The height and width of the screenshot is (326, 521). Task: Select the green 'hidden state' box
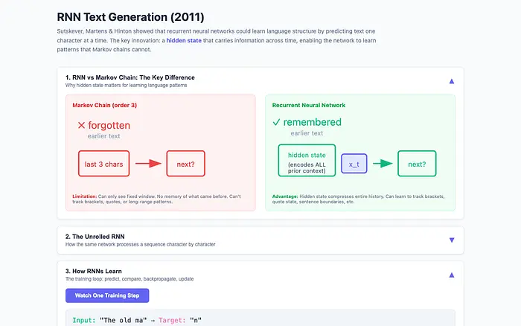click(307, 161)
